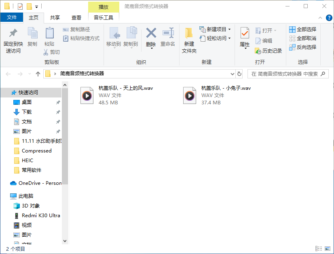Screen dimensions: 334x254
Task: Switch to large icons view in status bar
Action: click(x=328, y=248)
